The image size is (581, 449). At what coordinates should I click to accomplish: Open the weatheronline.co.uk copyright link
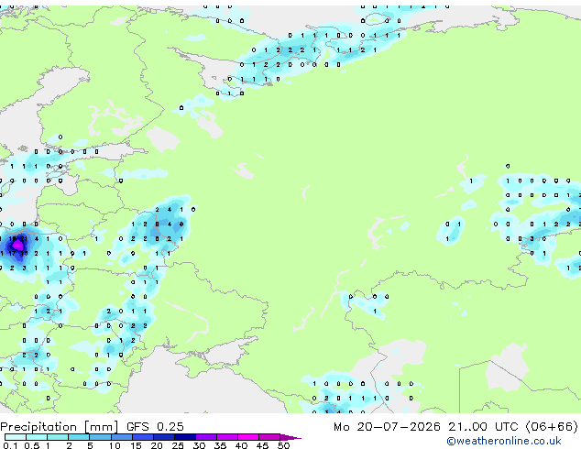click(x=503, y=441)
